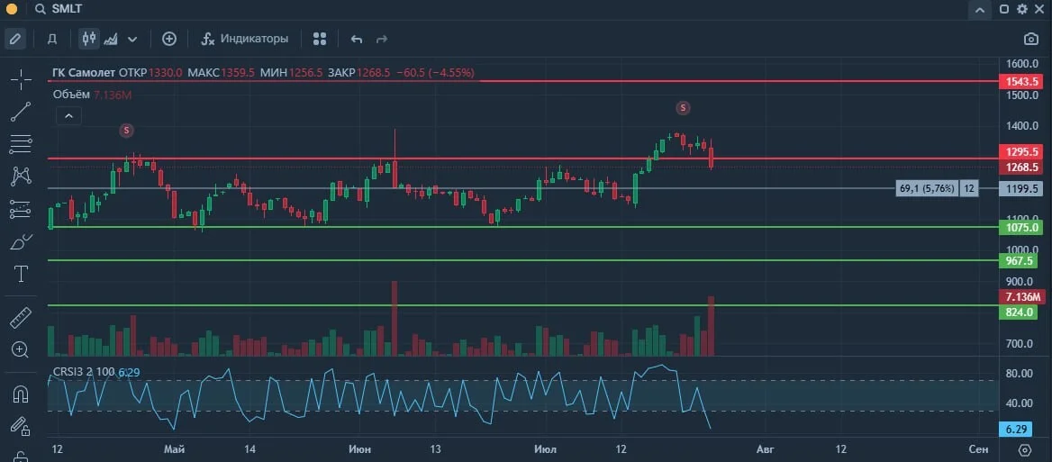Select the horizontal lines tool
This screenshot has width=1052, height=462.
(x=22, y=144)
